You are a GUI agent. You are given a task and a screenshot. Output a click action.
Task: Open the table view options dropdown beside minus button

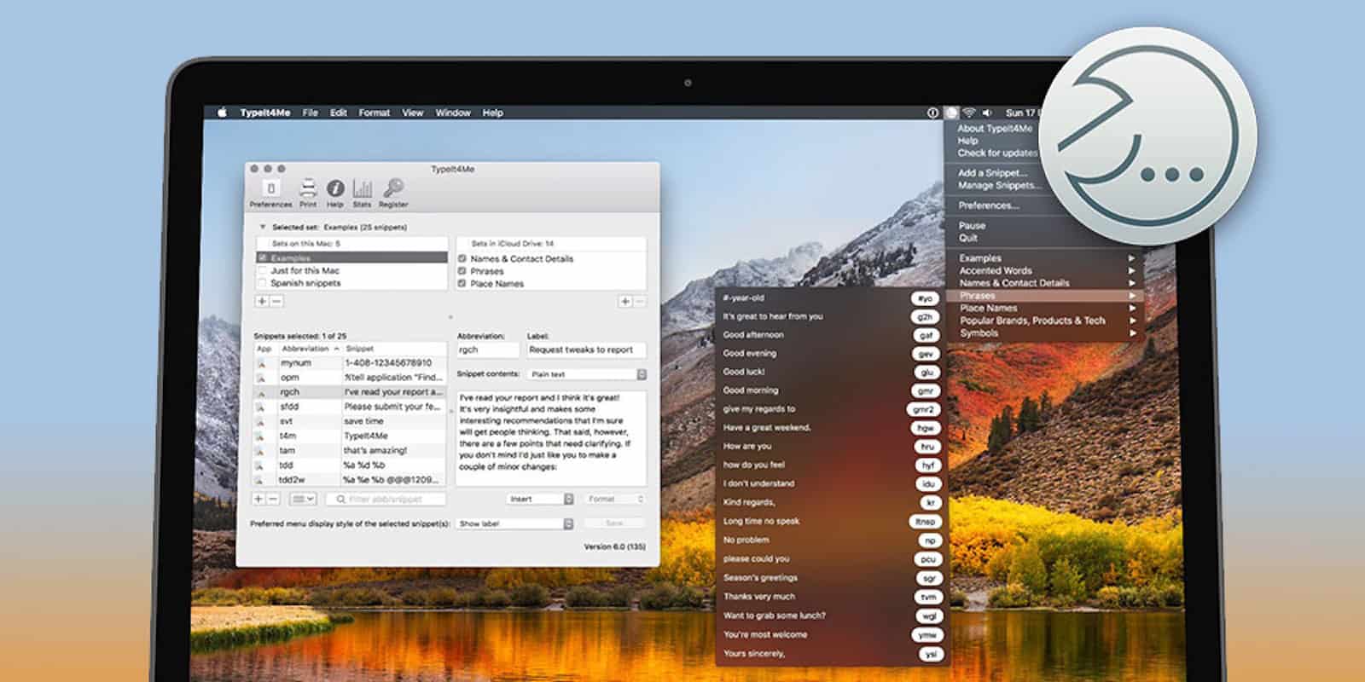click(x=303, y=499)
